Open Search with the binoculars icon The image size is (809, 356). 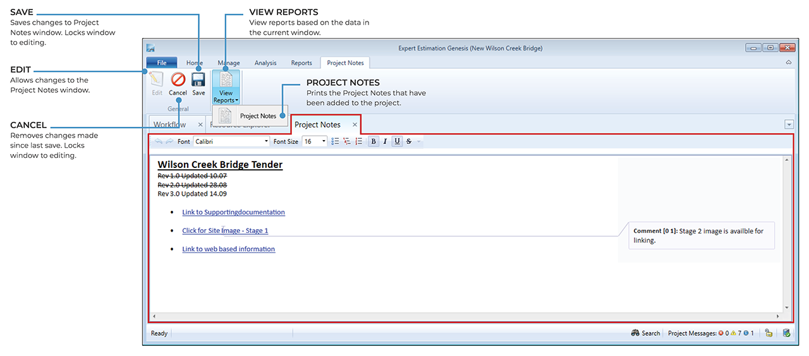pos(635,333)
